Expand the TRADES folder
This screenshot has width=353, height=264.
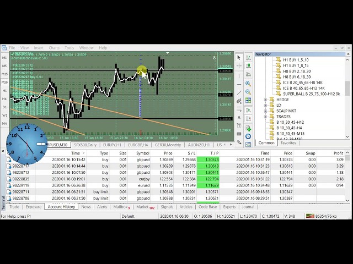265,117
